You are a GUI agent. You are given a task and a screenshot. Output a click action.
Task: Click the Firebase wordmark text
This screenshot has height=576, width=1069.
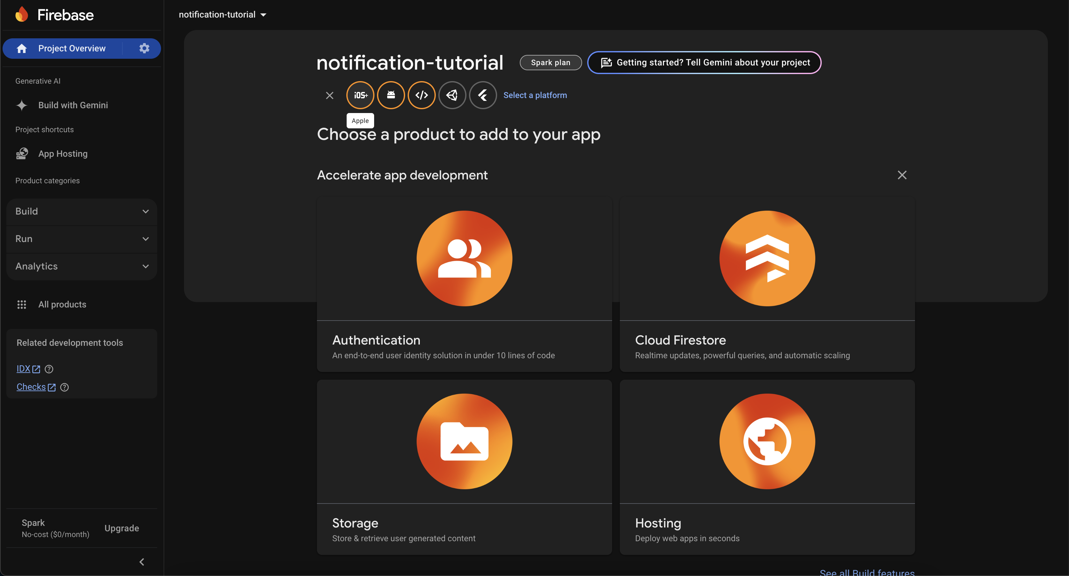65,15
